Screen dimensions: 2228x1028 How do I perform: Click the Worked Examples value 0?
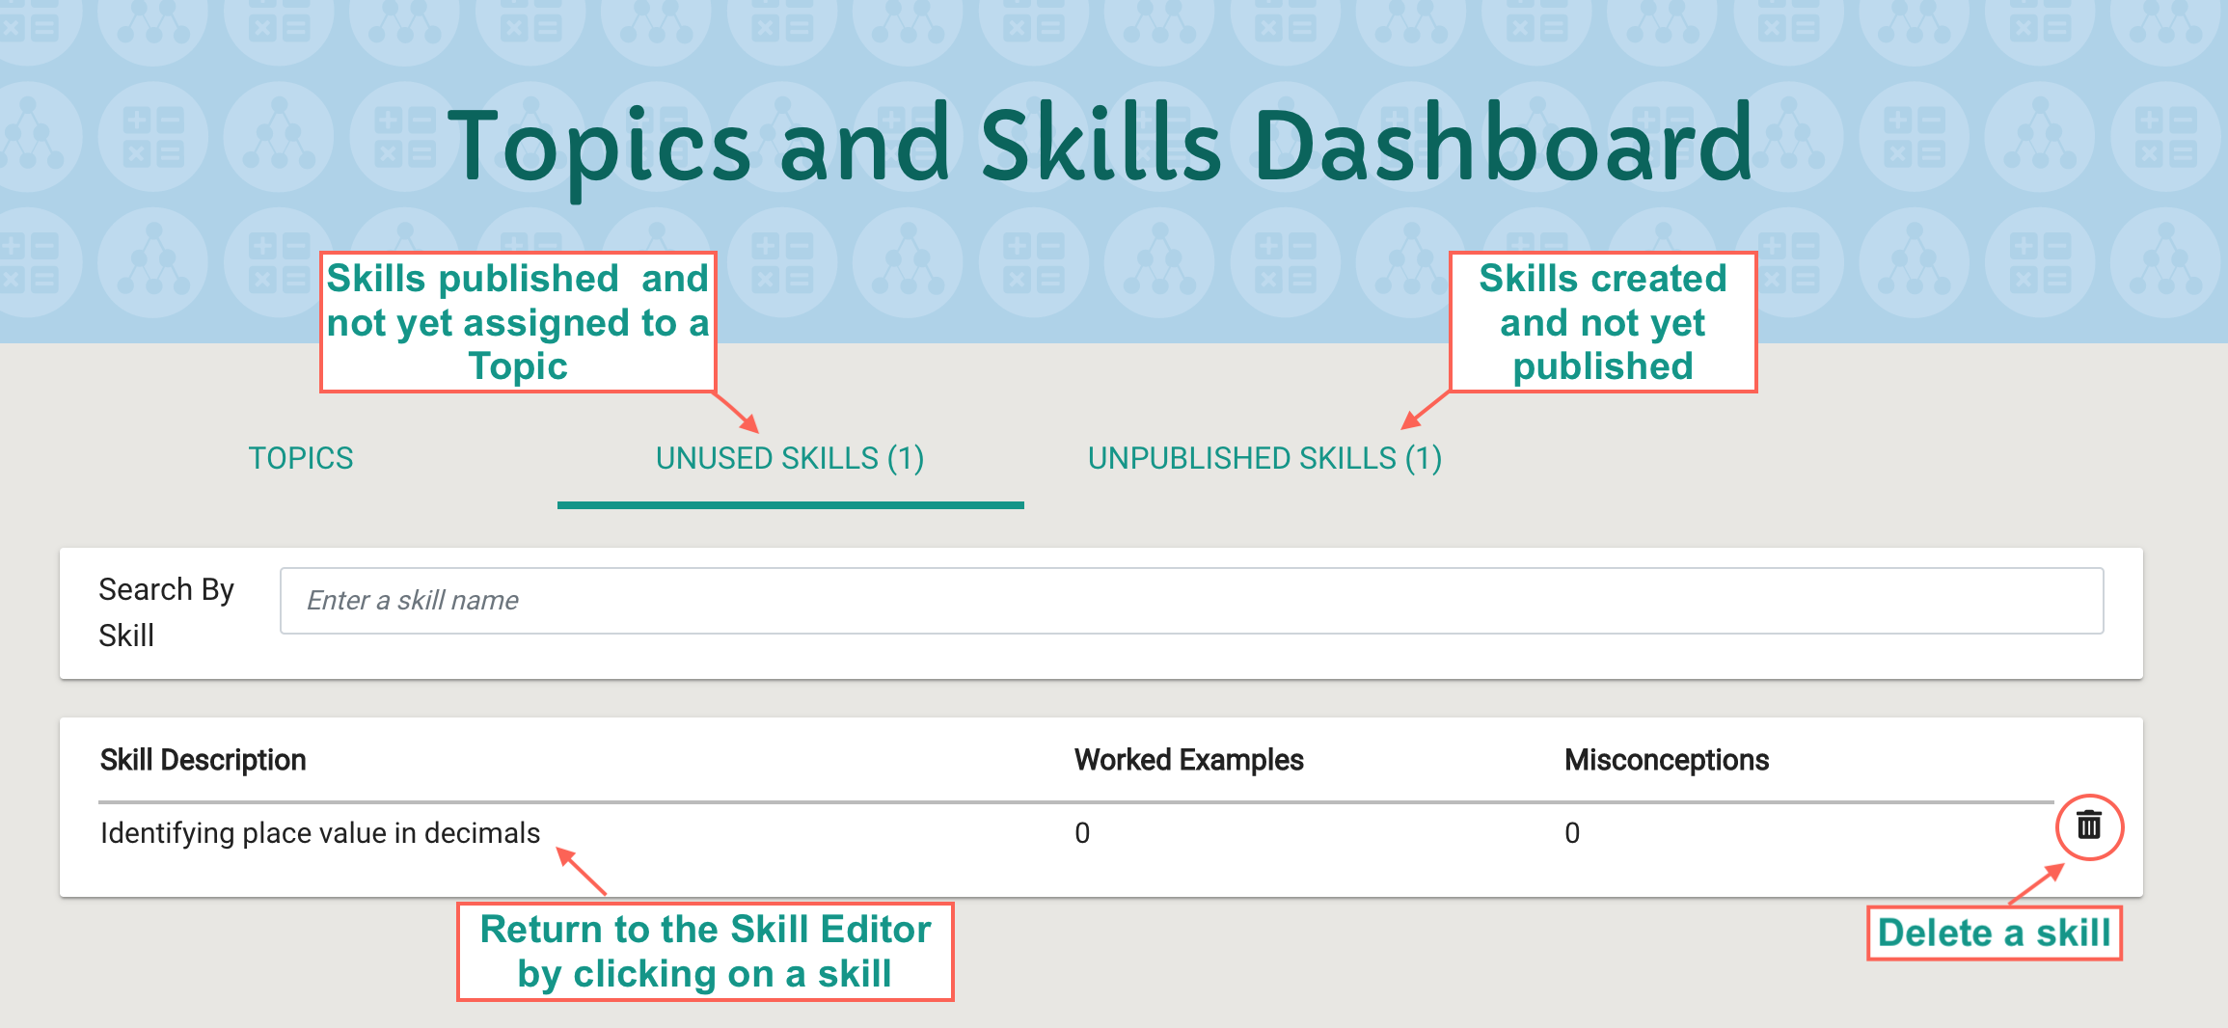(1082, 833)
